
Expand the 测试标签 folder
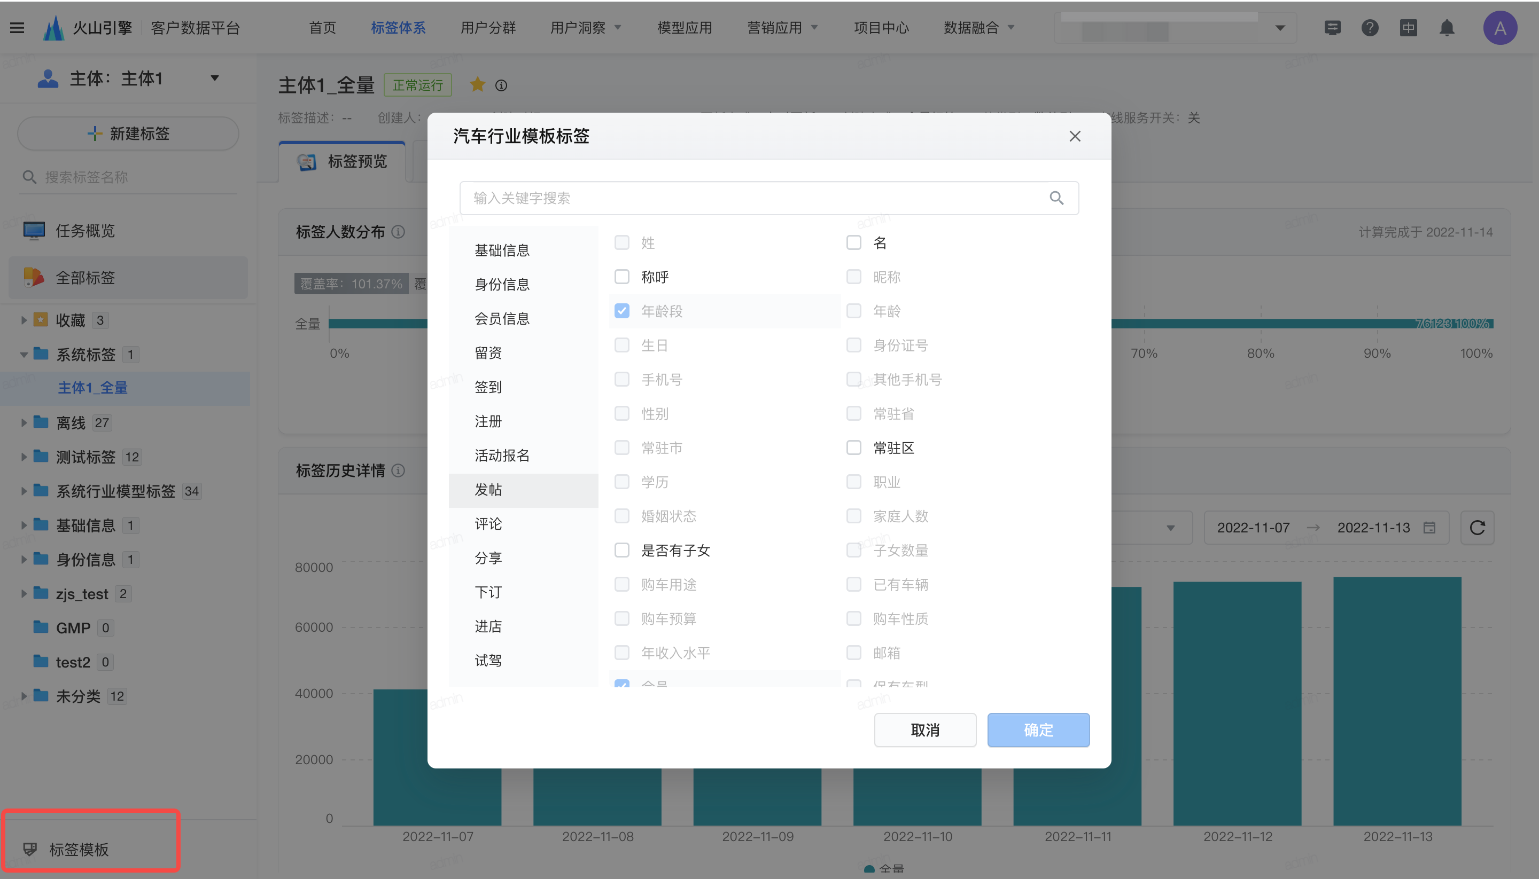point(24,457)
